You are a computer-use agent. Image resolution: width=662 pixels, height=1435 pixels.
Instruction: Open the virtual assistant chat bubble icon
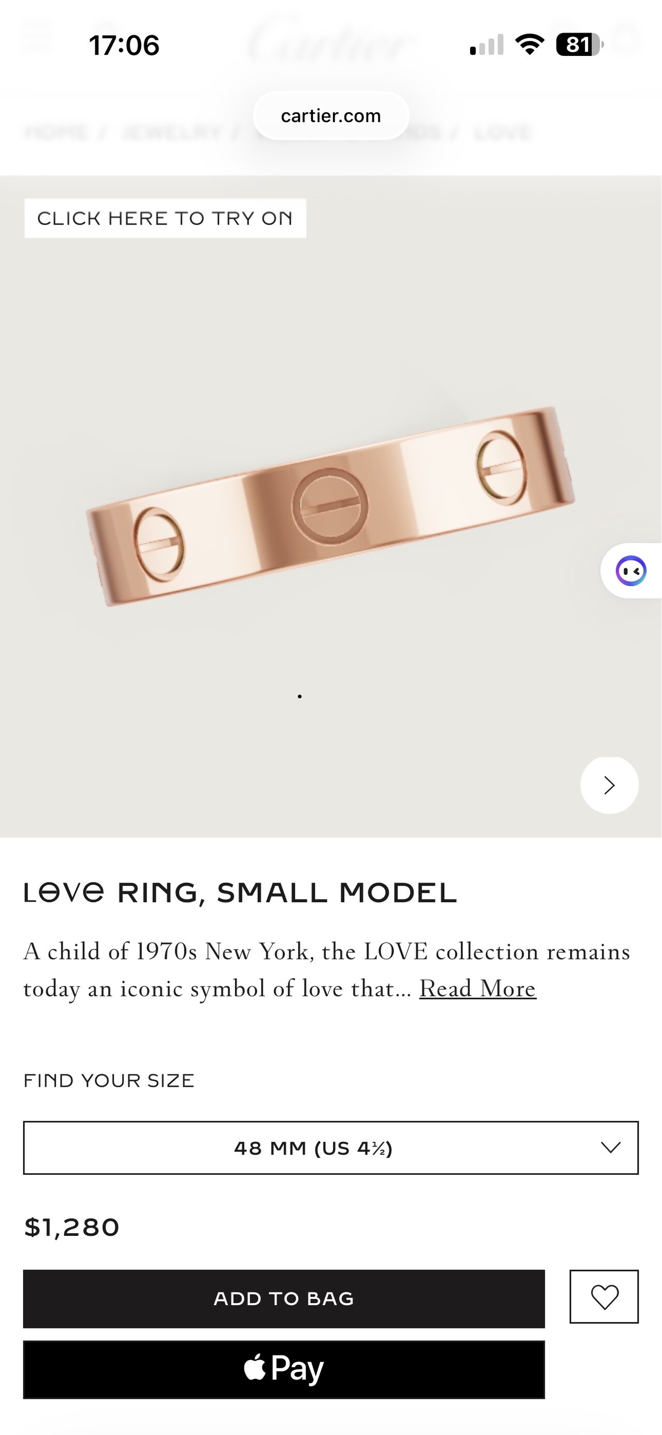point(631,571)
